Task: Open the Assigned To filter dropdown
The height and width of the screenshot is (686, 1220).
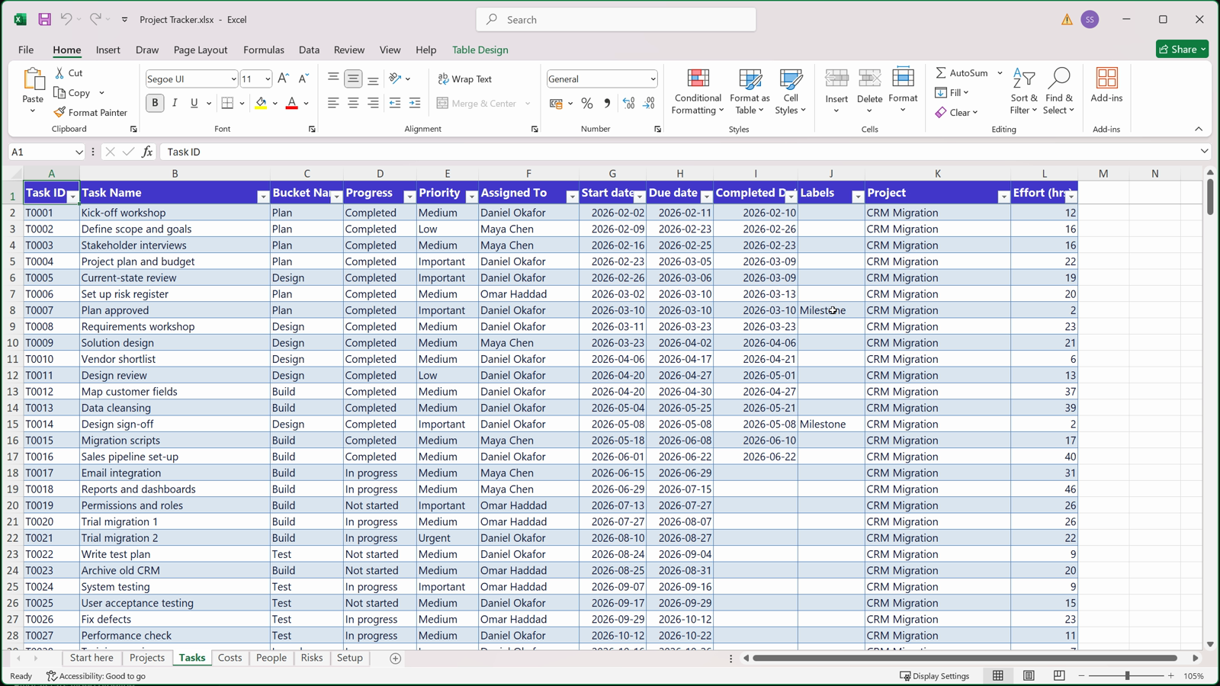Action: coord(572,197)
